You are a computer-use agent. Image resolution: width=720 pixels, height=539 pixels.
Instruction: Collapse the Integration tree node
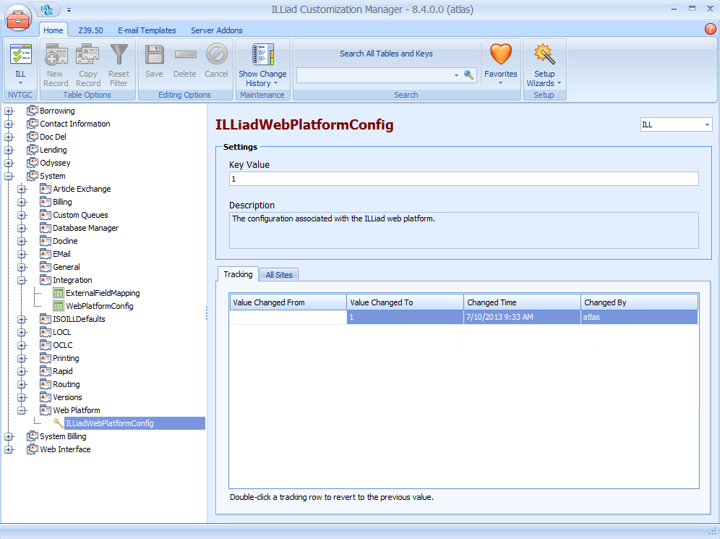click(21, 280)
